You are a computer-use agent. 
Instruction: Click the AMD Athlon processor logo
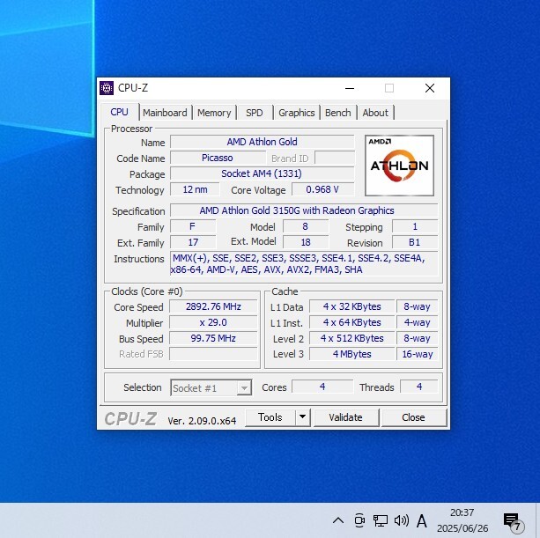[399, 166]
